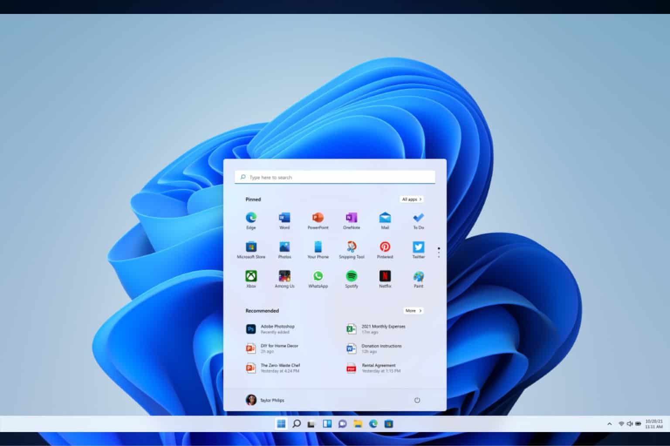The height and width of the screenshot is (446, 670).
Task: Launch the Paint app
Action: (418, 279)
